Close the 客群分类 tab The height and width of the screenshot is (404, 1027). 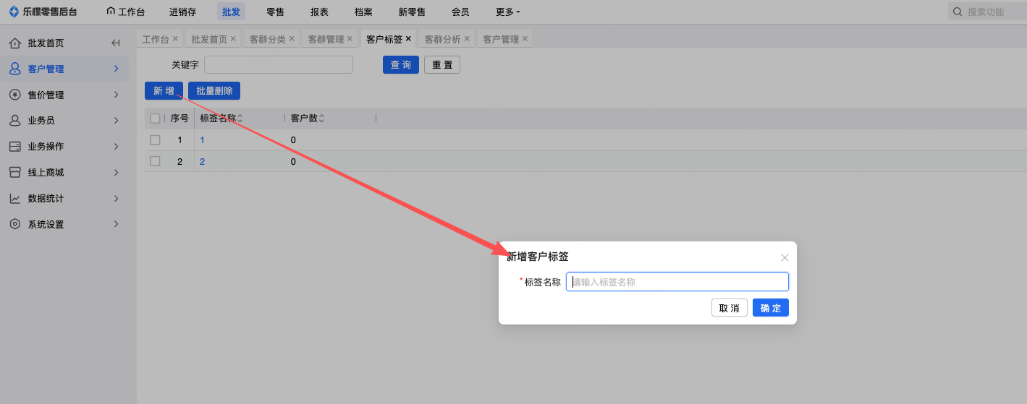pos(292,38)
